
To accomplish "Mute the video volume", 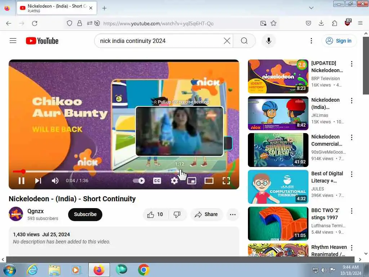I will 55,181.
